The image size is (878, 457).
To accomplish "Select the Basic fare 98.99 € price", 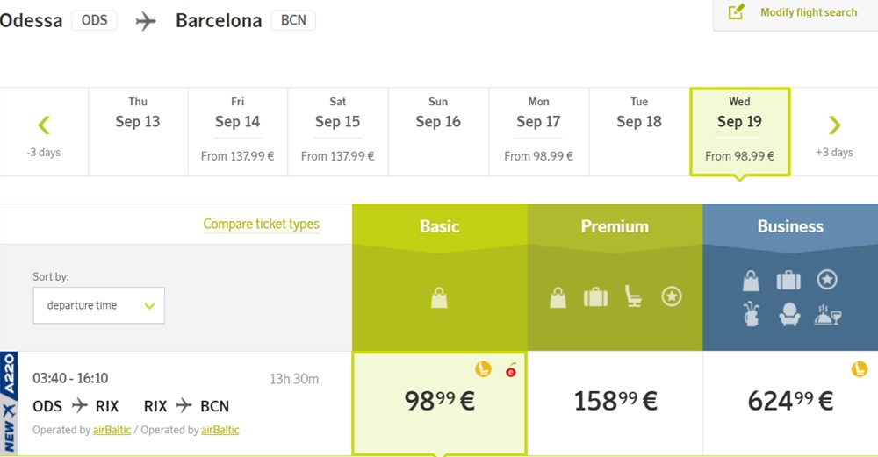I will (439, 402).
